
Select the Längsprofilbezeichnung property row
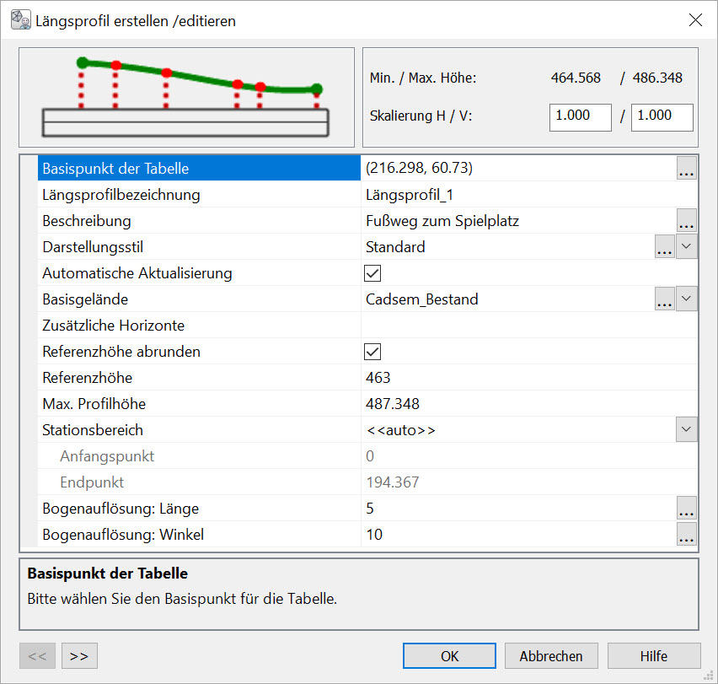[x=201, y=195]
